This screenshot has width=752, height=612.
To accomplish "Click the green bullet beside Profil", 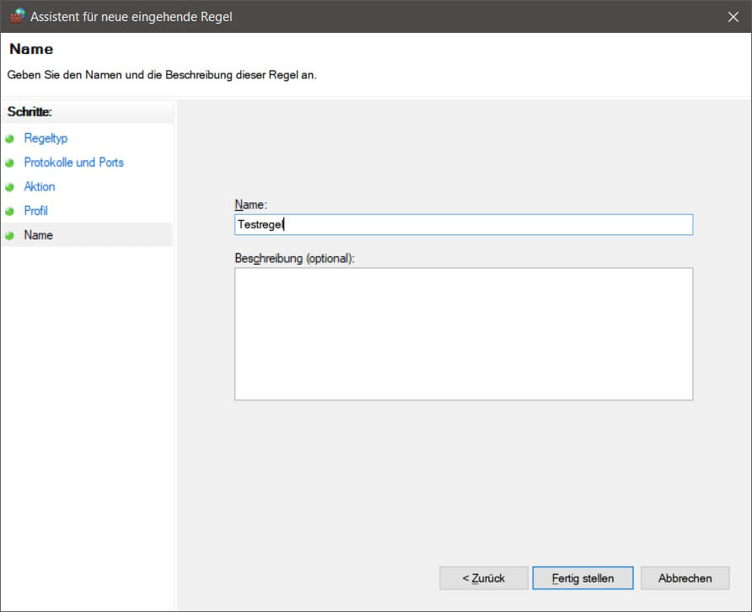I will (10, 212).
